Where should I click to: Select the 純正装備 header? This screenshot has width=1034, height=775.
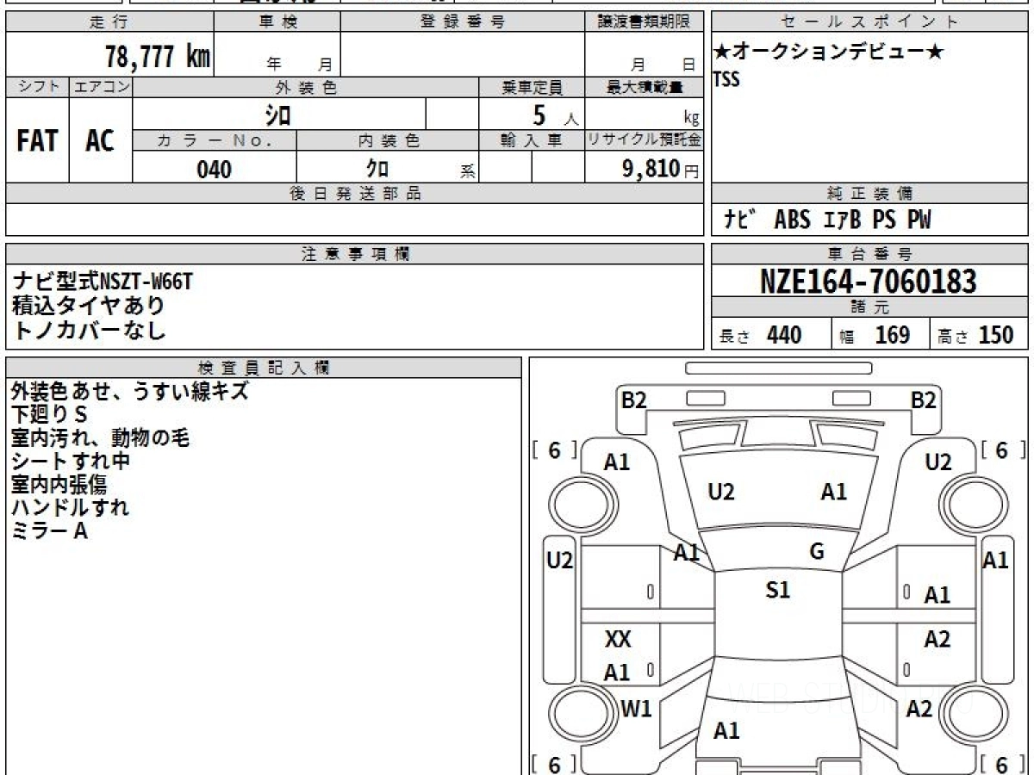(869, 194)
